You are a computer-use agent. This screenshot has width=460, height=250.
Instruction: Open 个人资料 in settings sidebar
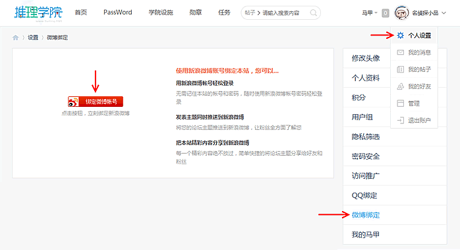point(366,78)
